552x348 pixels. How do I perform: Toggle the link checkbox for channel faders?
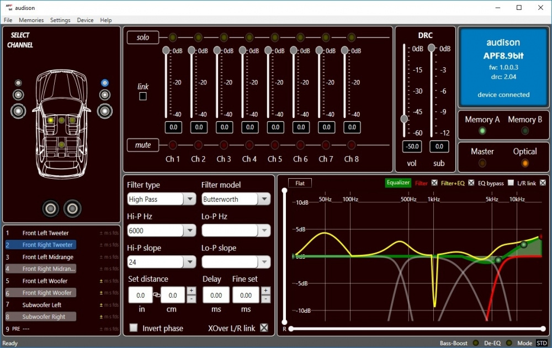point(143,95)
